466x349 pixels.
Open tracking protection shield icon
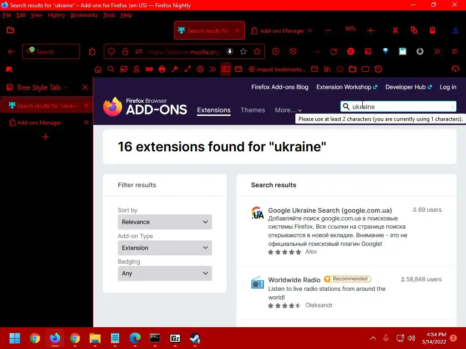click(111, 52)
